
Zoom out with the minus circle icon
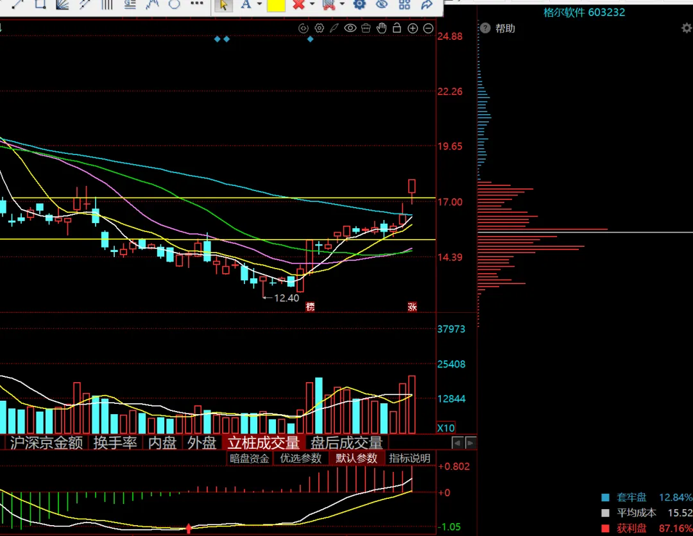click(428, 28)
